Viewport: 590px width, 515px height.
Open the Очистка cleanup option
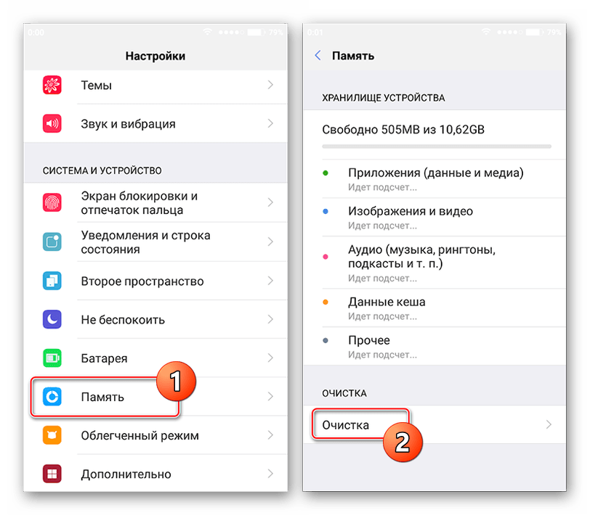[x=435, y=425]
